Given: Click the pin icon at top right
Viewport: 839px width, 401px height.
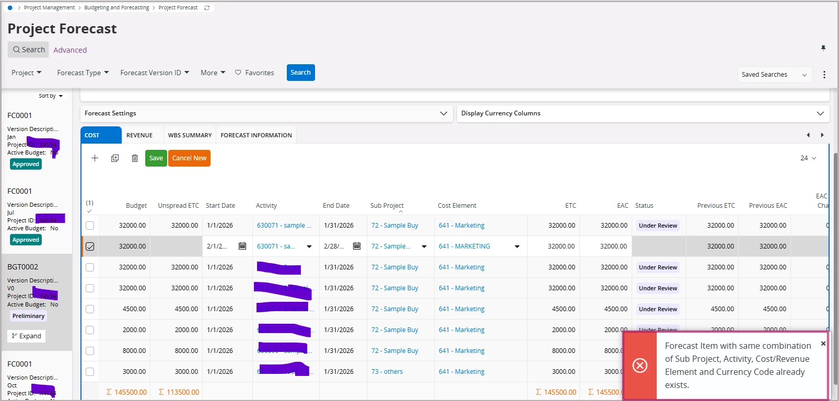Looking at the screenshot, I should [x=823, y=48].
